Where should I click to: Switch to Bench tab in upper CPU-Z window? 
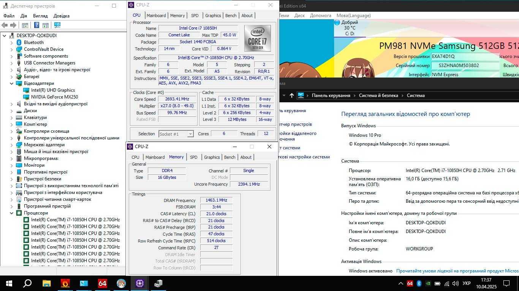(231, 16)
